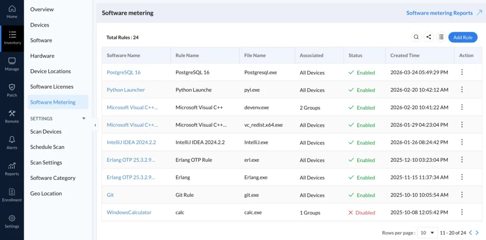Click the '2 Groups' associated cell
Screen dimensions: 486x240
pyautogui.click(x=310, y=108)
